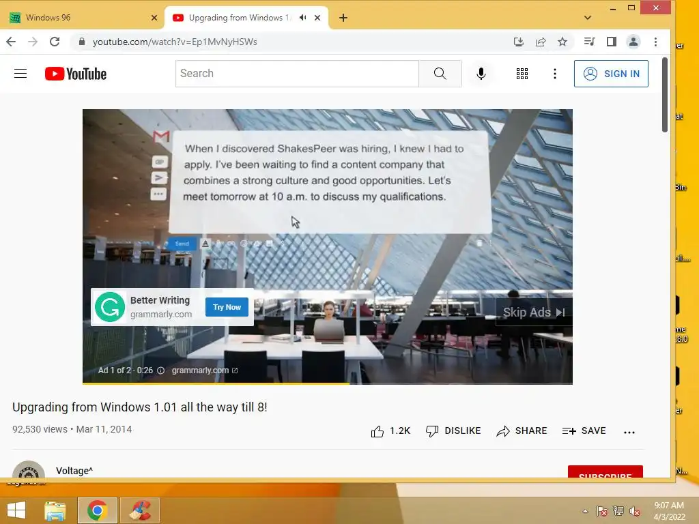Click Try Now on the Grammarly ad

click(x=227, y=307)
